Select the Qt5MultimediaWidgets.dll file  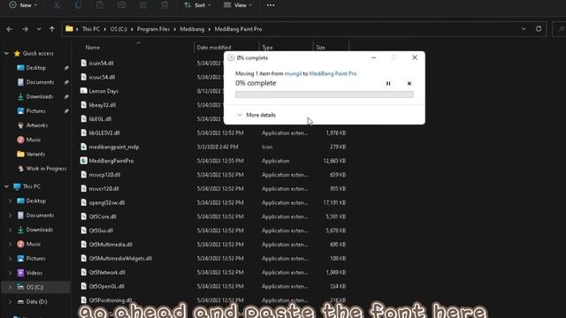[120, 259]
